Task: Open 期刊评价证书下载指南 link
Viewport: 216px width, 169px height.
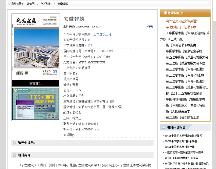Action: tap(181, 45)
